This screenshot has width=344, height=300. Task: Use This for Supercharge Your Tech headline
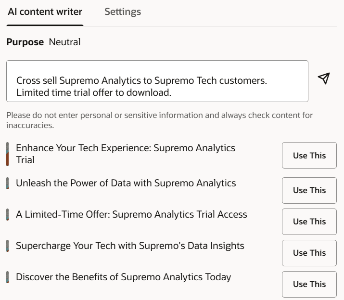[309, 253]
